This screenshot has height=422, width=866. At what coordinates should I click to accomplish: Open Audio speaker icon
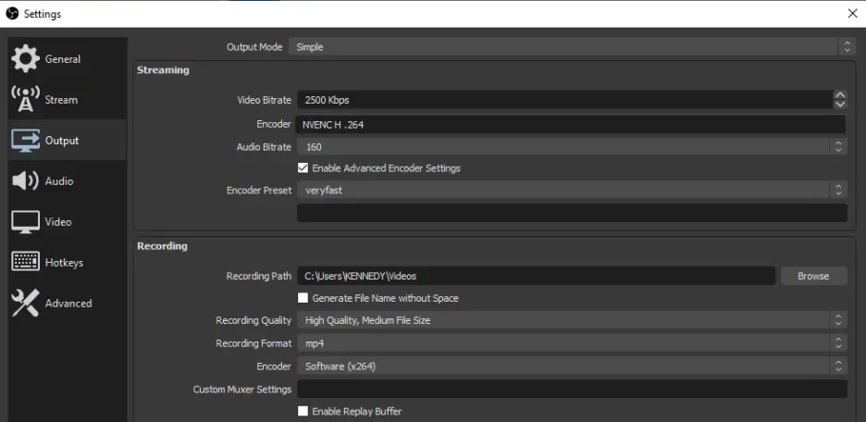25,180
